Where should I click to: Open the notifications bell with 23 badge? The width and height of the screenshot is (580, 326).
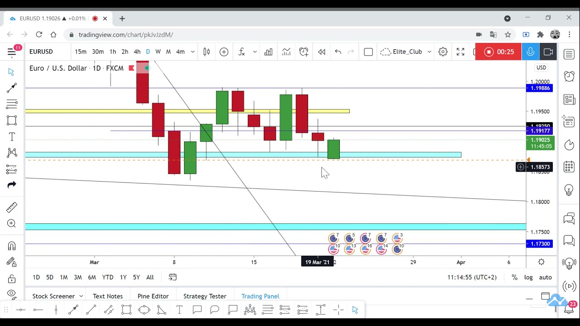pos(570,309)
